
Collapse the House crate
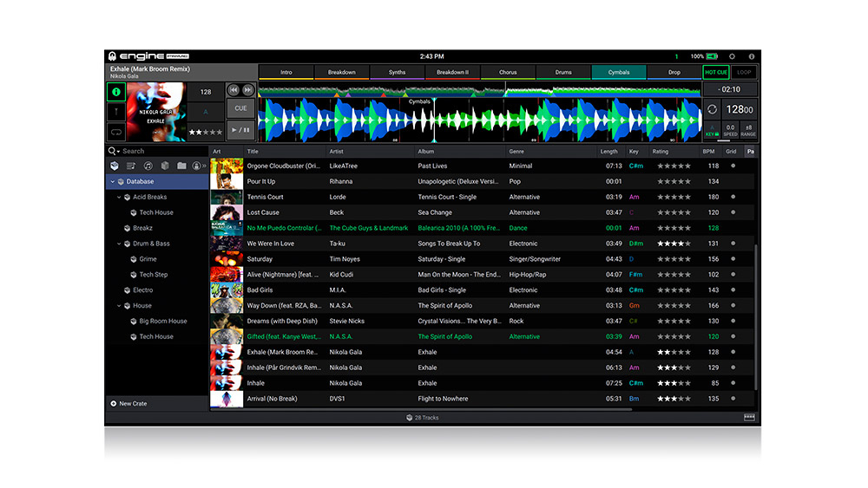[119, 306]
